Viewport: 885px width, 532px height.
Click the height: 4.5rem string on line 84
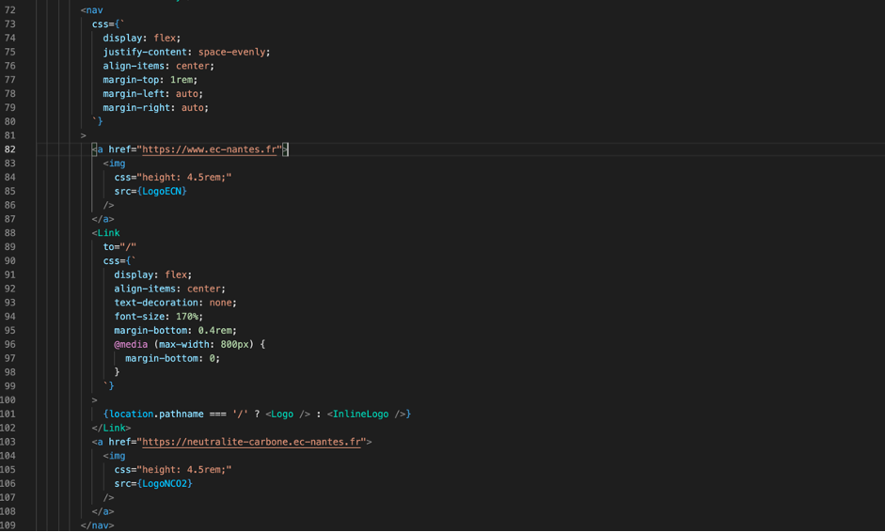tap(183, 177)
